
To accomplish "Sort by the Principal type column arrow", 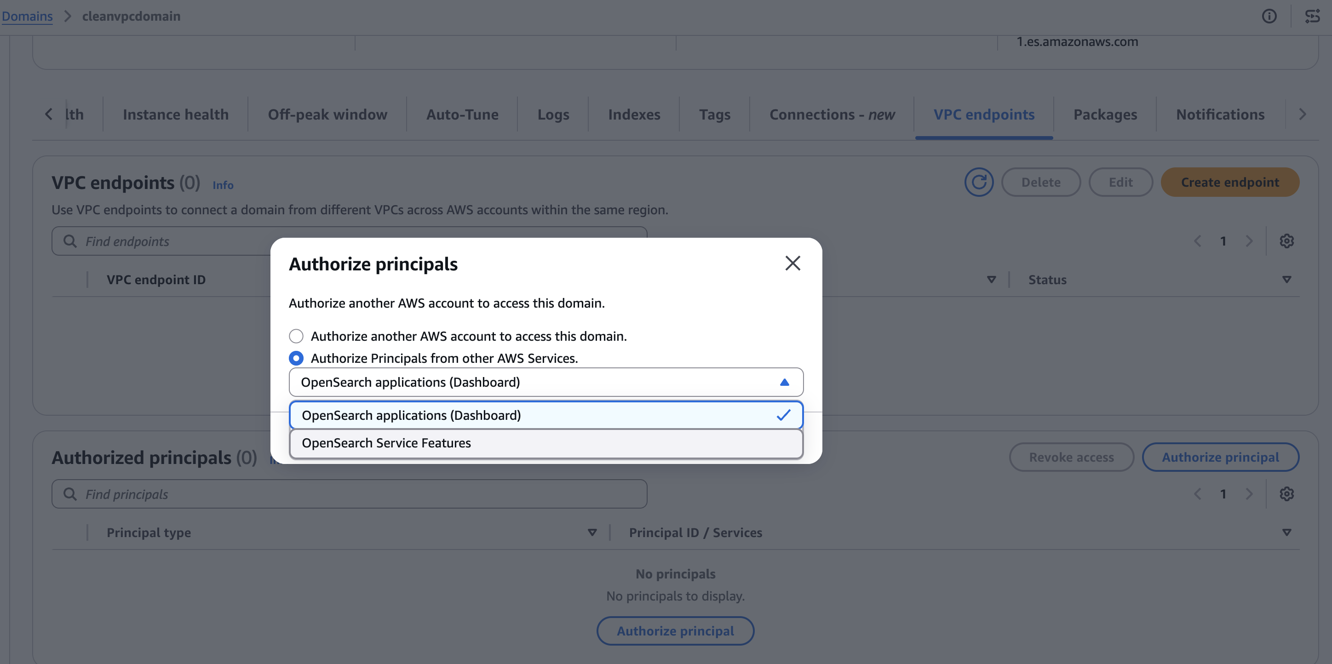I will (592, 532).
